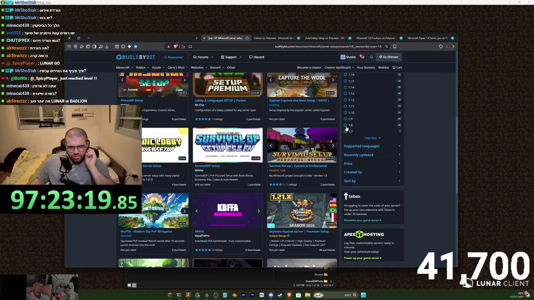Open File Explorer from the taskbar

coord(307,295)
